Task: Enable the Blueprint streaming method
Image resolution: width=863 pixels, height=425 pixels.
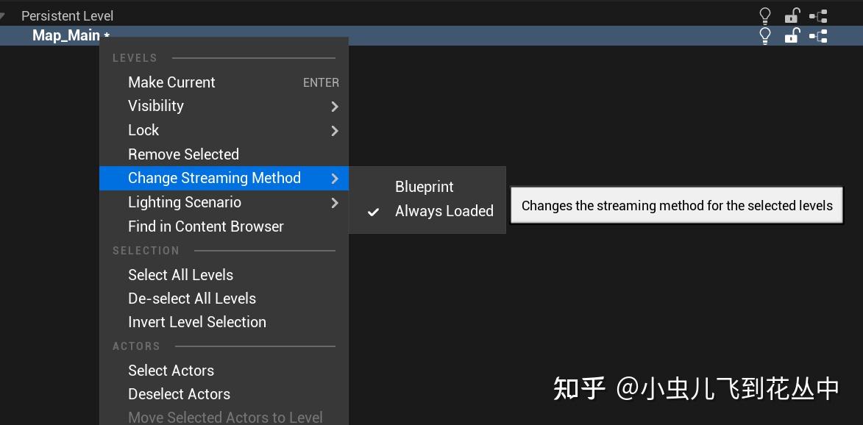Action: (425, 187)
